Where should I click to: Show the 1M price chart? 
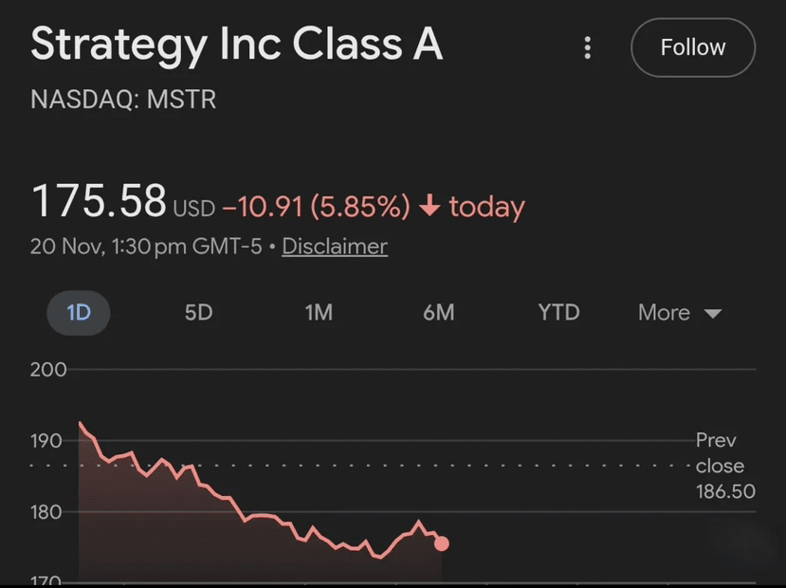coord(319,313)
